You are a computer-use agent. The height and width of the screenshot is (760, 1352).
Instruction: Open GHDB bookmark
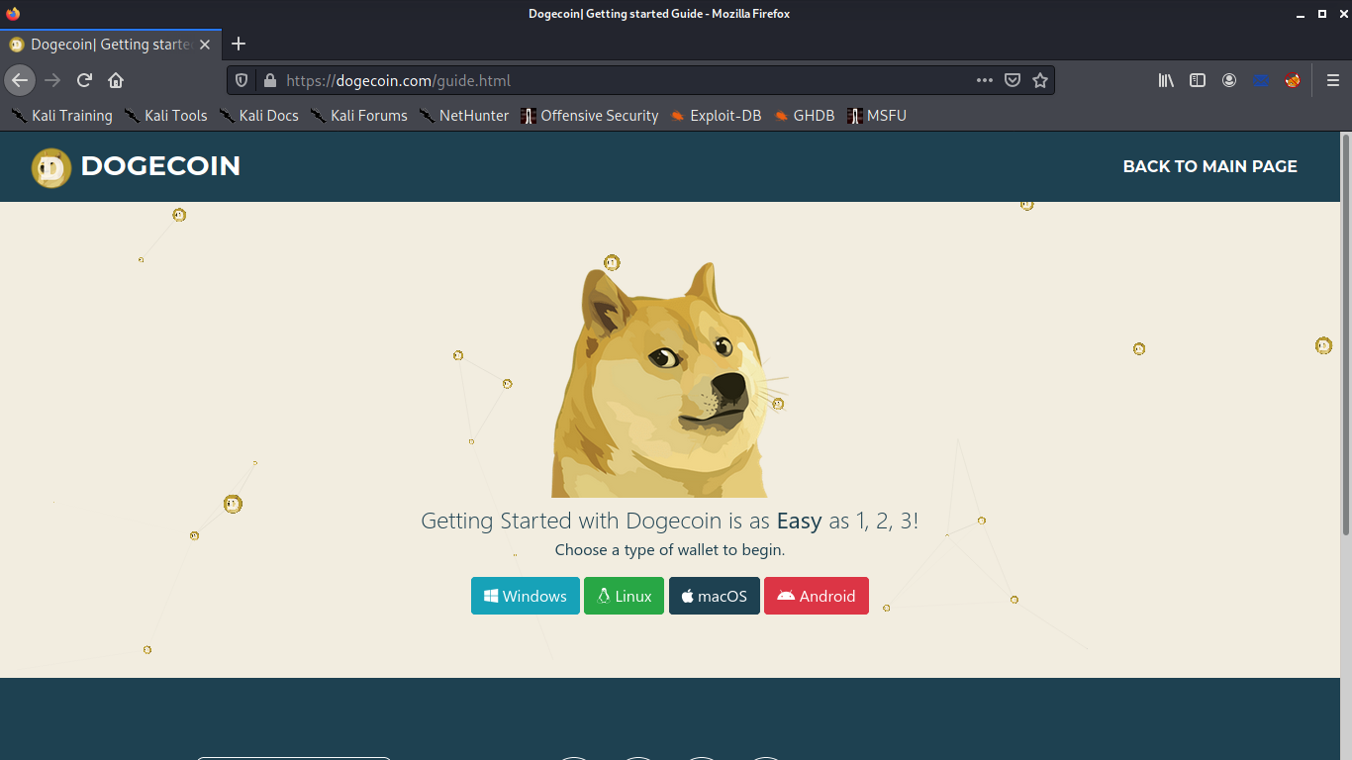point(805,116)
